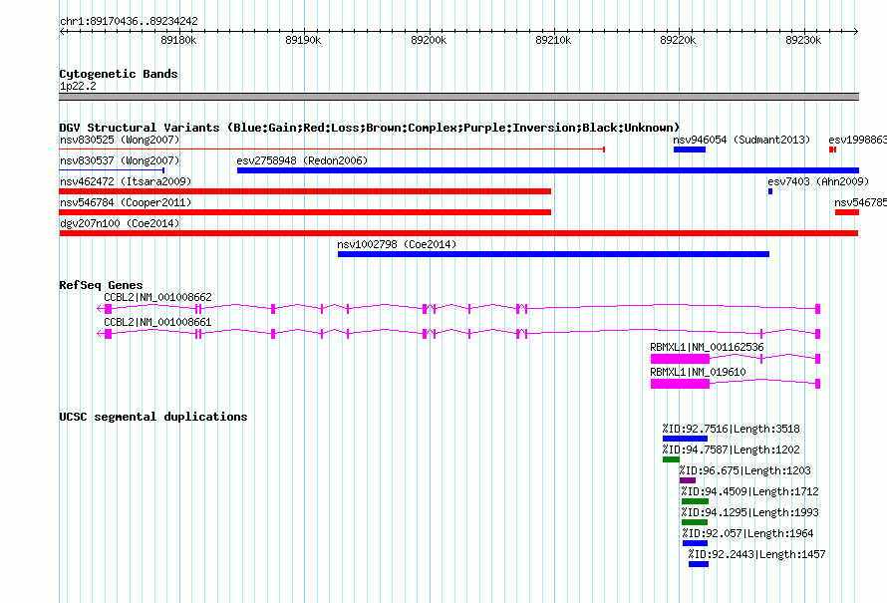Click the ruler's left arrowhead
This screenshot has width=887, height=603.
coord(62,31)
